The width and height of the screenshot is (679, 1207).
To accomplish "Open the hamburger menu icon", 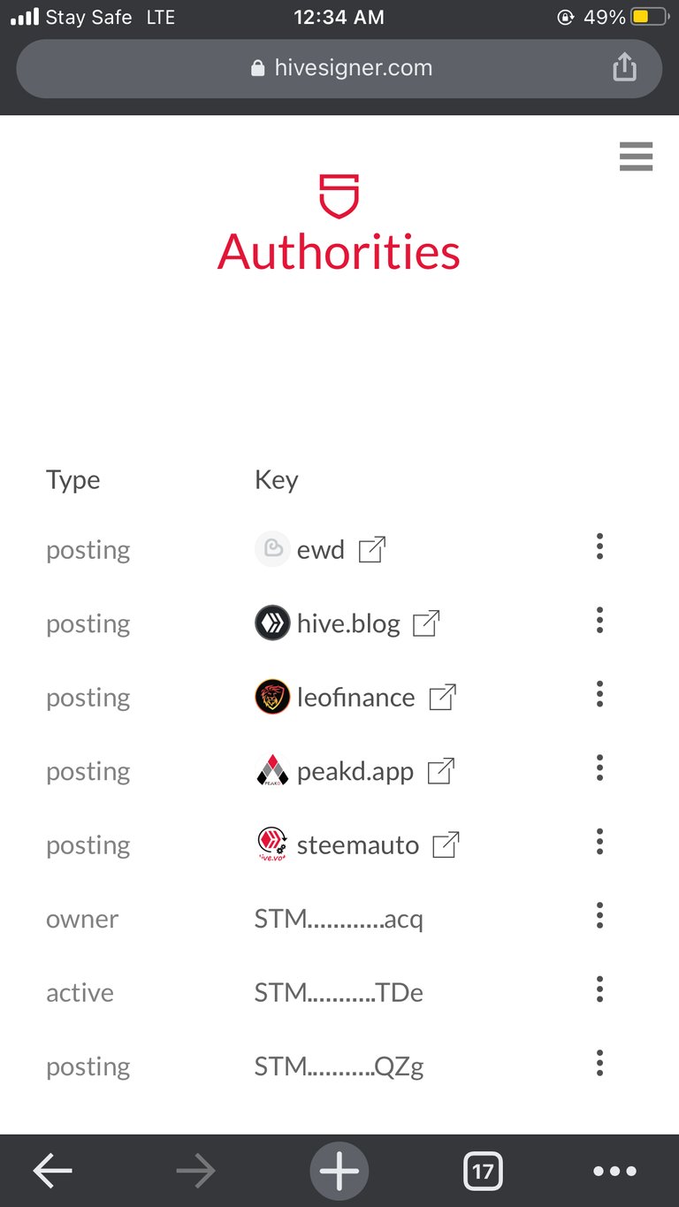I will click(636, 156).
